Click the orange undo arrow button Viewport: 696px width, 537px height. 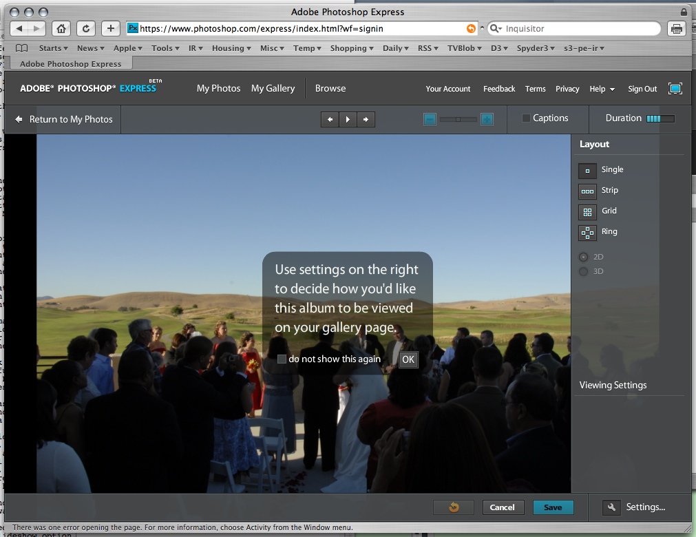[x=453, y=507]
